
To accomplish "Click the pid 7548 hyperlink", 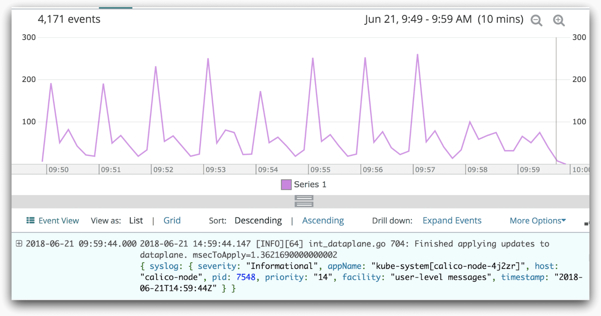I will [x=246, y=277].
